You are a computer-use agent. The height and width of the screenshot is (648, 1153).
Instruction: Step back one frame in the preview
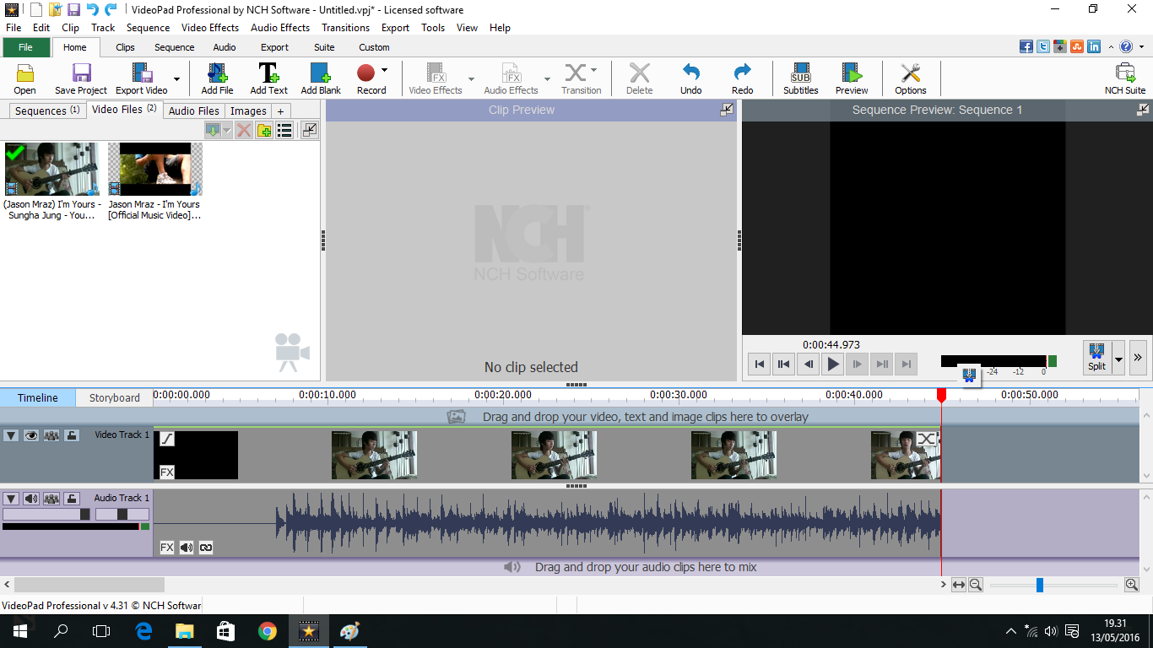click(x=809, y=364)
